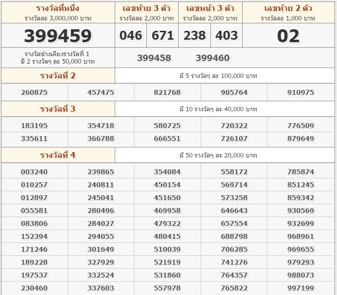The image size is (337, 295).
Task: Select fourth prize number 284027
Action: click(101, 223)
